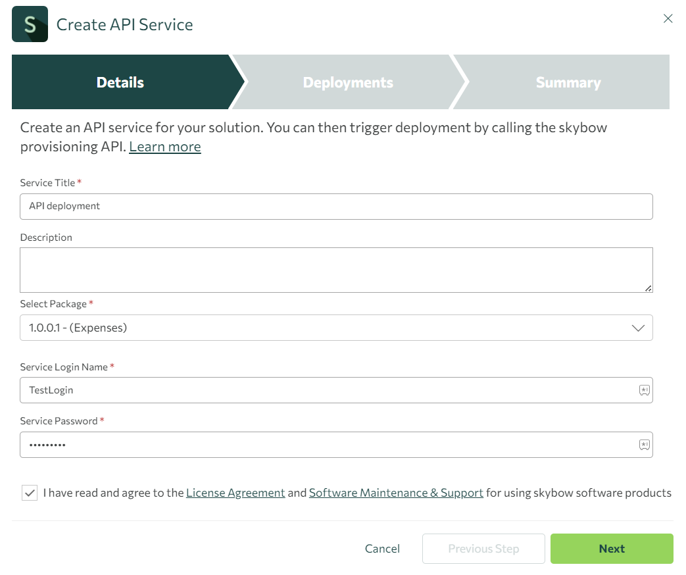Click the Previous Step button
This screenshot has width=686, height=575.
pos(483,548)
